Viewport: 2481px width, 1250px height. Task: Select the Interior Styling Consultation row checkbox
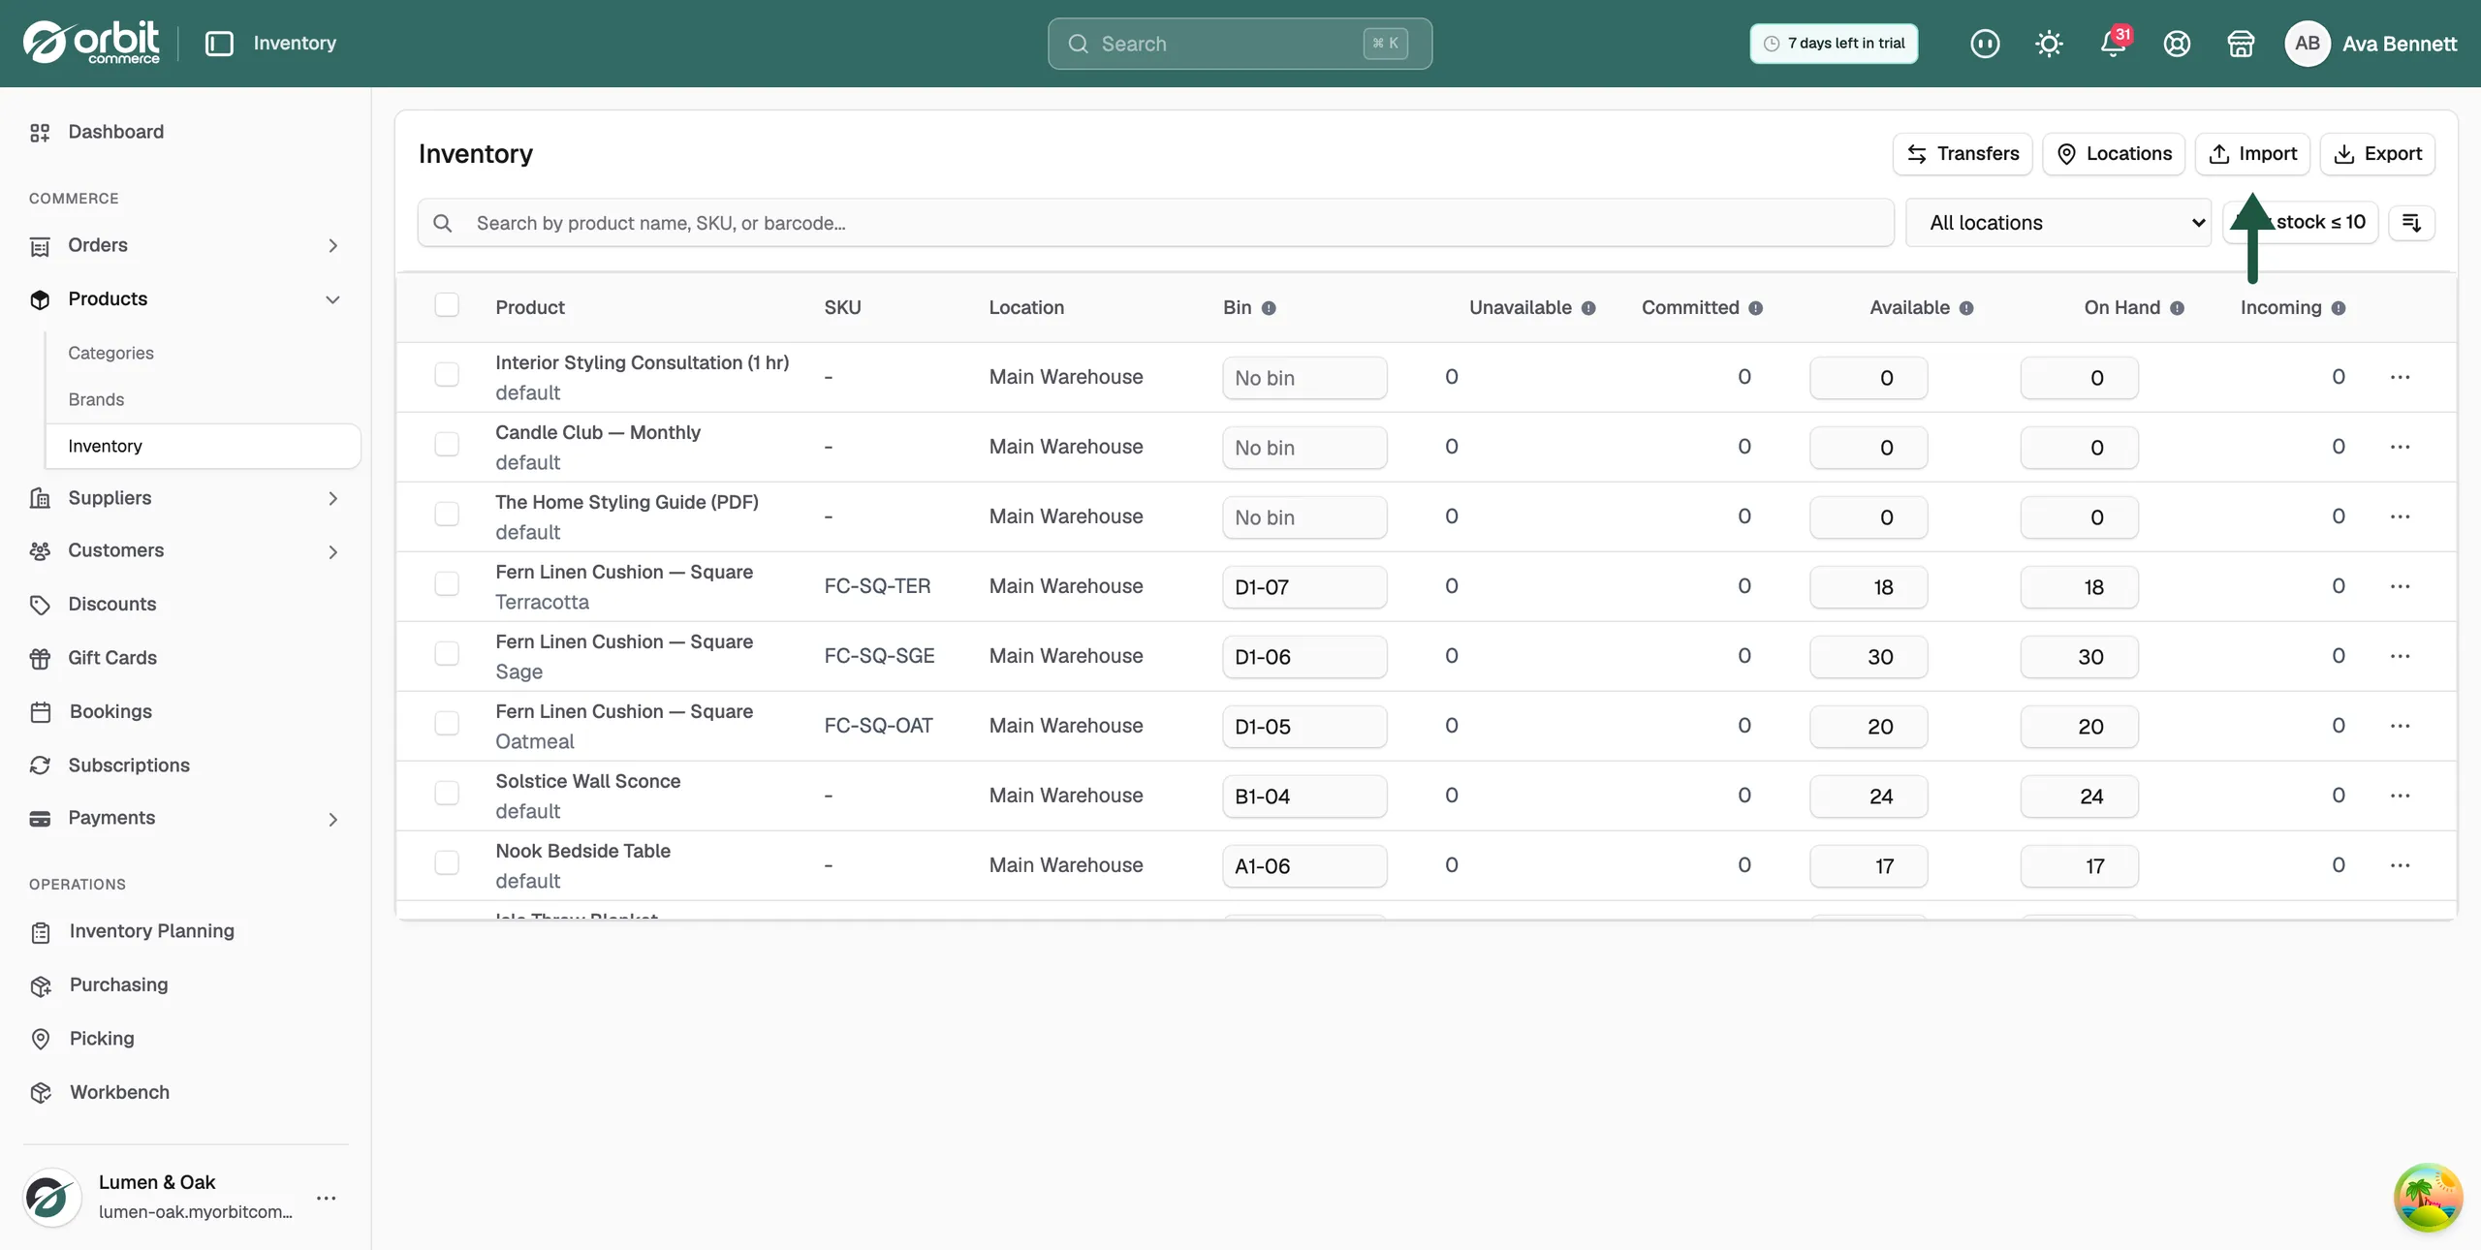click(x=447, y=374)
